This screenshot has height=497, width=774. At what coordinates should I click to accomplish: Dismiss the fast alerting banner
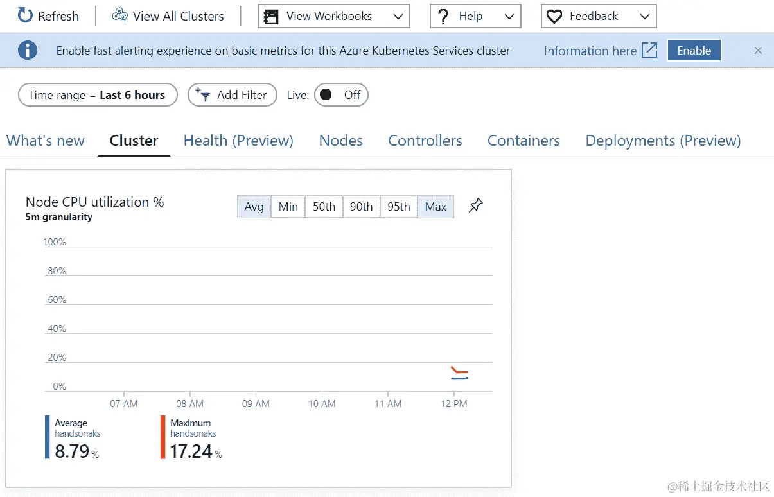click(x=758, y=50)
